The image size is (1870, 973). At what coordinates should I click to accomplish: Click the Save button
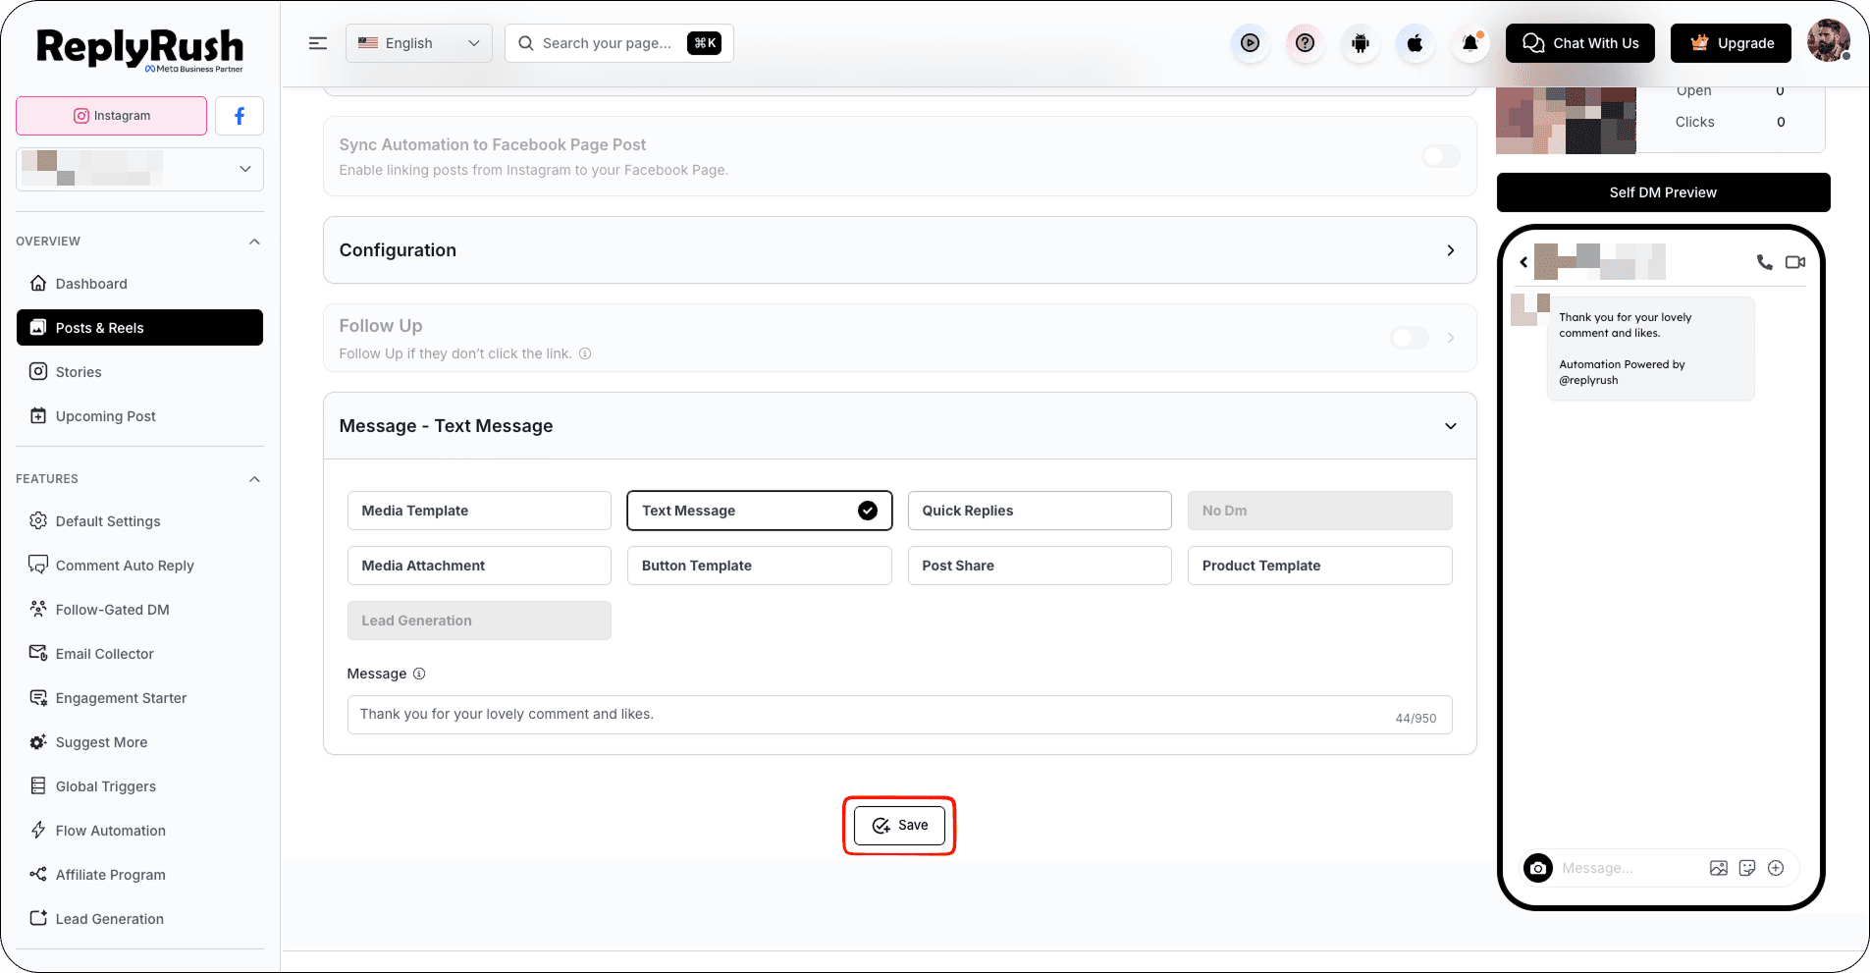pos(899,826)
